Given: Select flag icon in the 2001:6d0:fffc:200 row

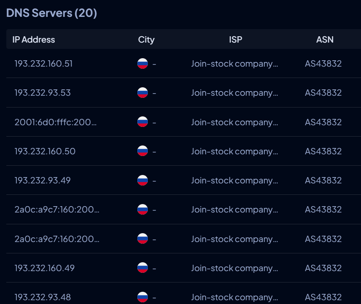Looking at the screenshot, I should (x=142, y=122).
